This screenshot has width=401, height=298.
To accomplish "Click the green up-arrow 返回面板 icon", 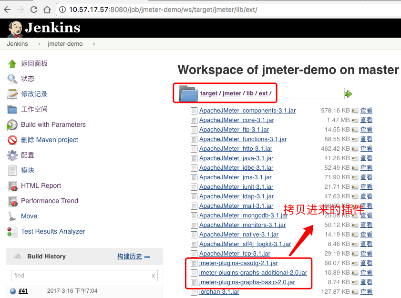I will [12, 63].
